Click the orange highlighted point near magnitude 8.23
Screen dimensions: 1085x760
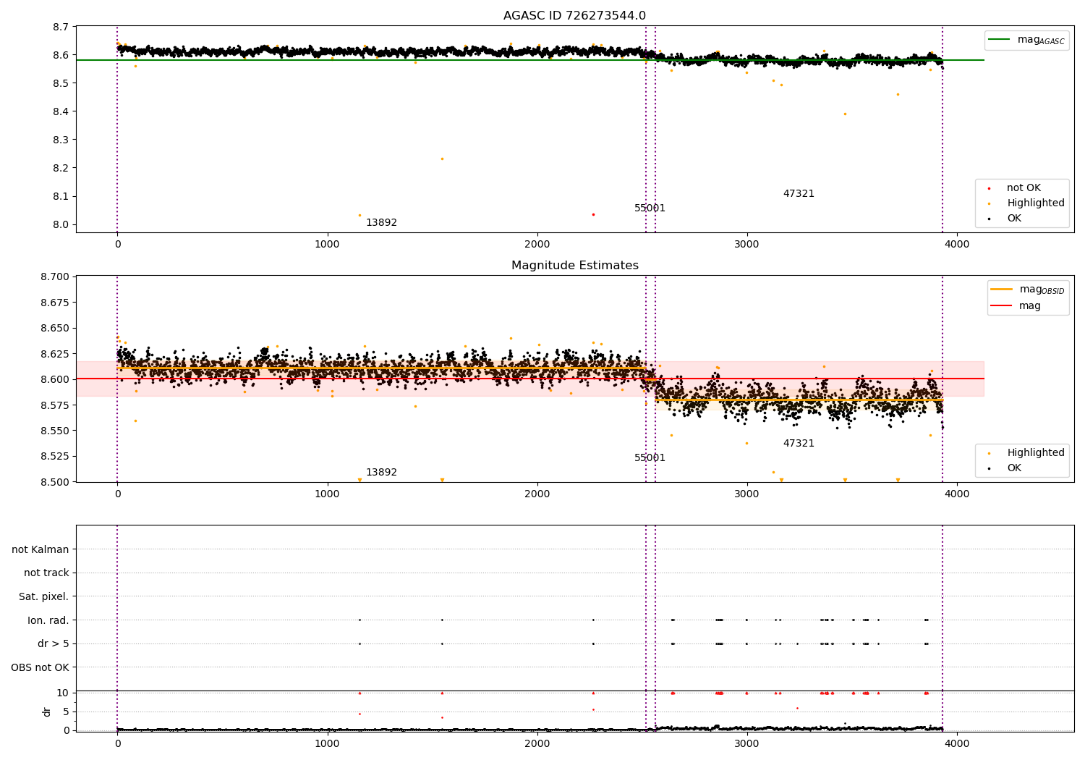442,159
